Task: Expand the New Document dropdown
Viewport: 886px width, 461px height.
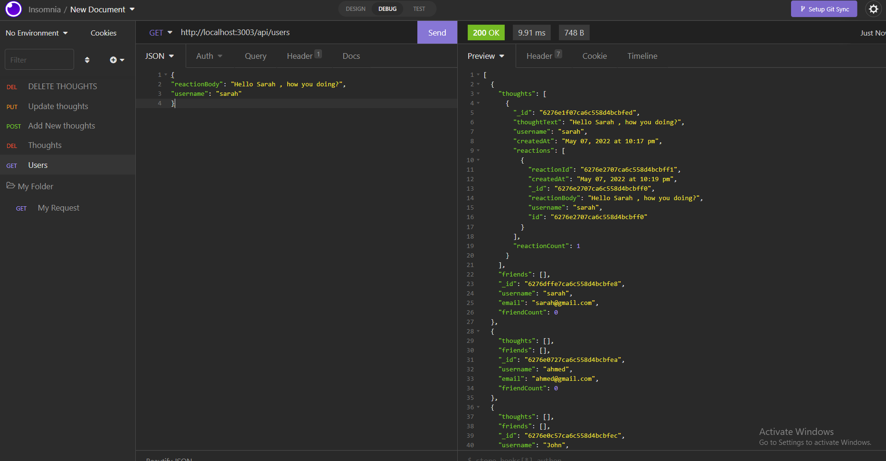Action: tap(103, 9)
